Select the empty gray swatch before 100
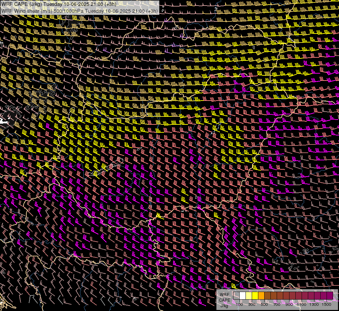 (236, 295)
